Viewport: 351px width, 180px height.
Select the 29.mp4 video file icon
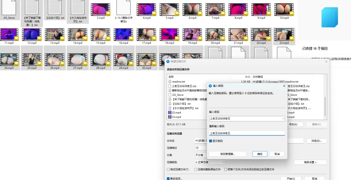[123, 60]
